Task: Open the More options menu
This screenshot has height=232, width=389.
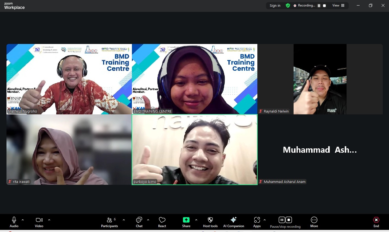Action: (x=314, y=222)
